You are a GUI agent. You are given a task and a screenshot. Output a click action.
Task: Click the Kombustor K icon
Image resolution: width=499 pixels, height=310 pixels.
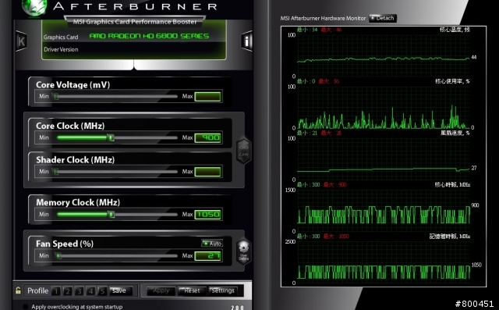[x=21, y=41]
